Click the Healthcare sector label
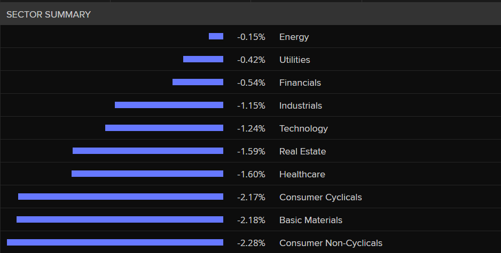The height and width of the screenshot is (253, 501). [x=302, y=174]
